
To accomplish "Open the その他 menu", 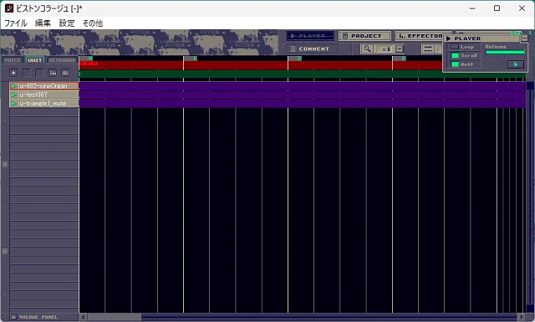I will (x=93, y=23).
